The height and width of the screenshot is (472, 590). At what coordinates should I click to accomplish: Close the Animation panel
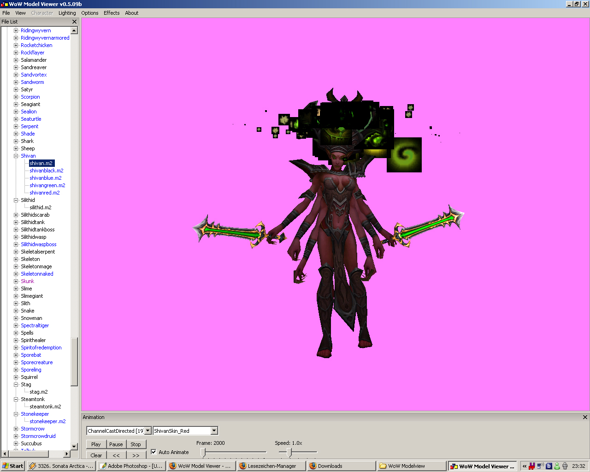point(585,417)
